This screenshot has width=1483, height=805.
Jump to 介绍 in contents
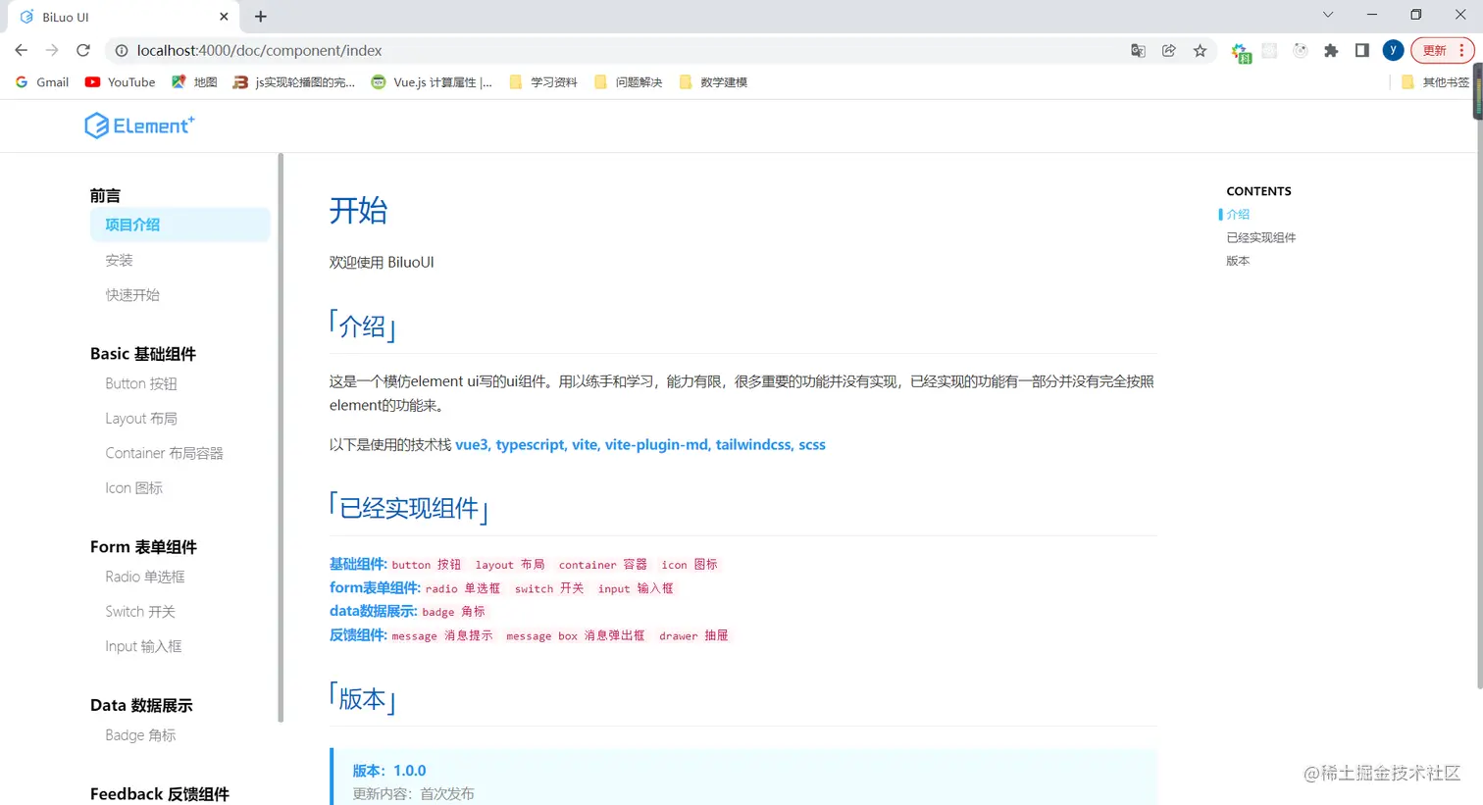(x=1238, y=214)
